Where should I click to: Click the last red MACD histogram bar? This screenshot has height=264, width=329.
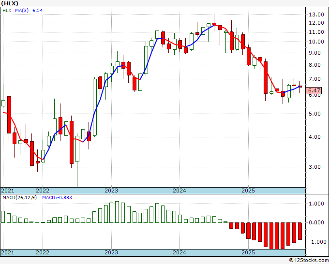(x=300, y=231)
